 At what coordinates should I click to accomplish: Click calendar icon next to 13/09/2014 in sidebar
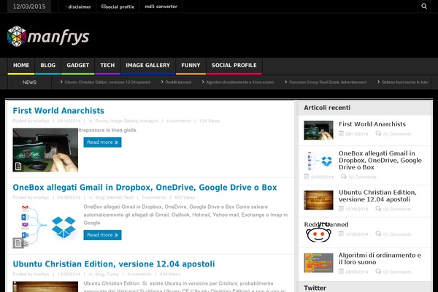click(341, 209)
